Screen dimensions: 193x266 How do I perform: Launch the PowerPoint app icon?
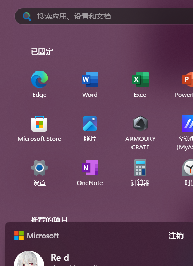coord(188,79)
